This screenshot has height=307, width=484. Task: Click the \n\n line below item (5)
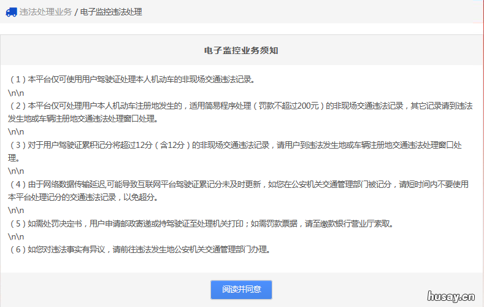(16, 237)
